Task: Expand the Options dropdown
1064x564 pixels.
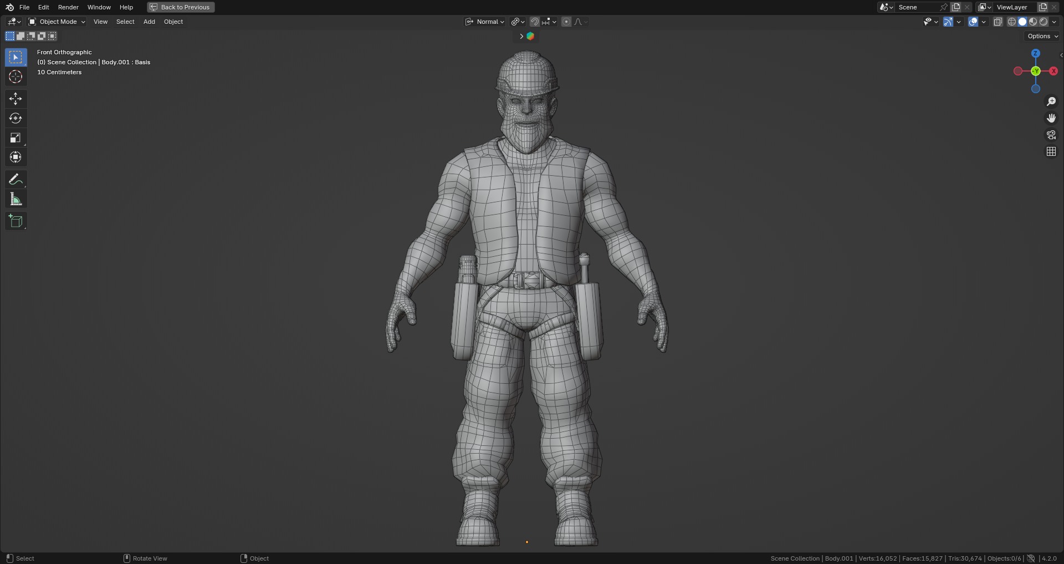Action: [x=1042, y=36]
